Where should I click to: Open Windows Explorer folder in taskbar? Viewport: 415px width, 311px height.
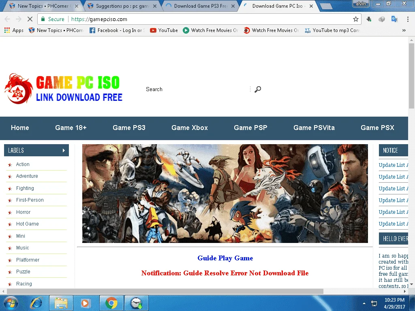[61, 303]
